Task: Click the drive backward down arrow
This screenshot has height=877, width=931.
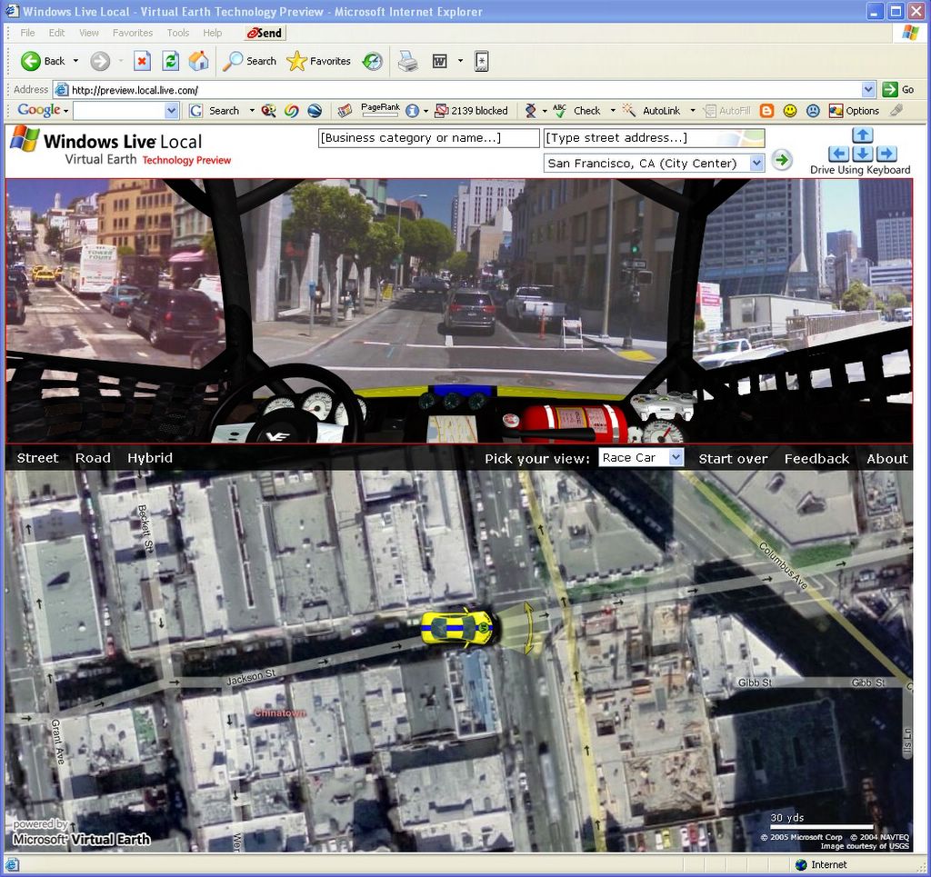Action: 862,154
